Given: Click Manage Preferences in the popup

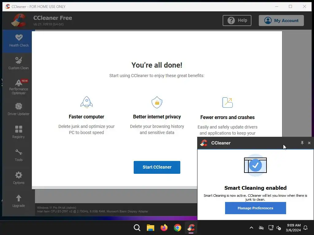Looking at the screenshot, I should click(255, 208).
